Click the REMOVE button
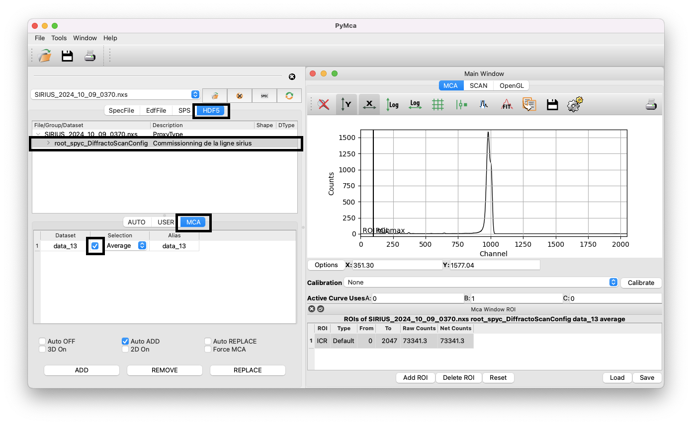The image size is (692, 425). (165, 370)
